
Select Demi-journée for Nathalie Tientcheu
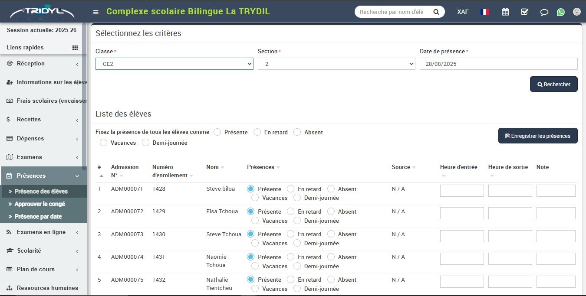[297, 289]
